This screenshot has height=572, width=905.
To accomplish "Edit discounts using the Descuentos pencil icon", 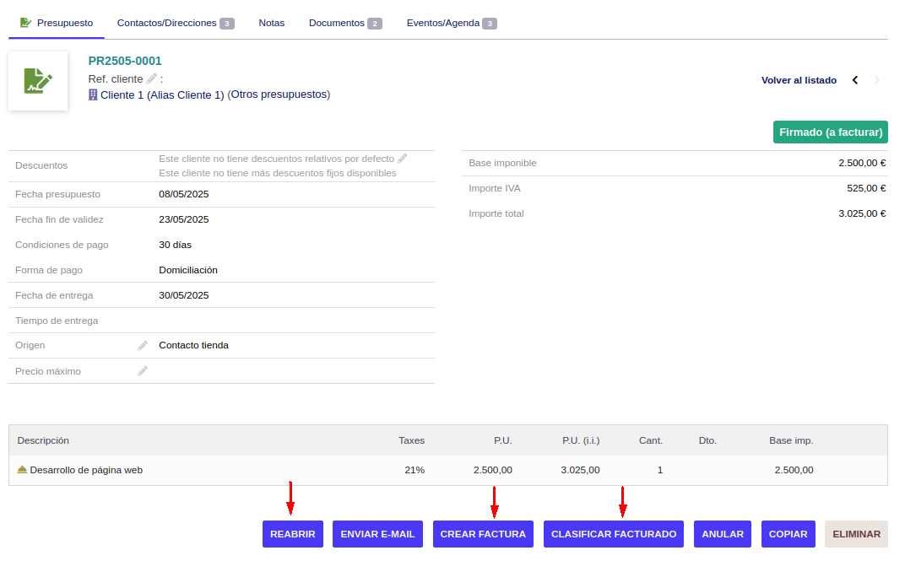I will coord(403,159).
